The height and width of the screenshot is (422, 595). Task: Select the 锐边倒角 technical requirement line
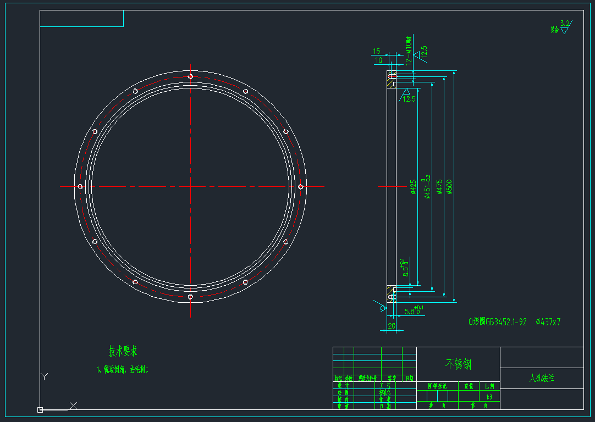pos(122,369)
